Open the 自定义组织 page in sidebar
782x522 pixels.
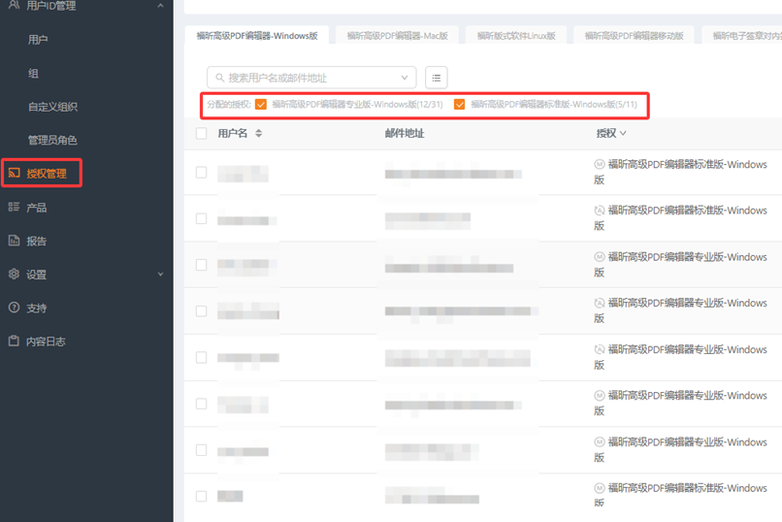point(52,107)
